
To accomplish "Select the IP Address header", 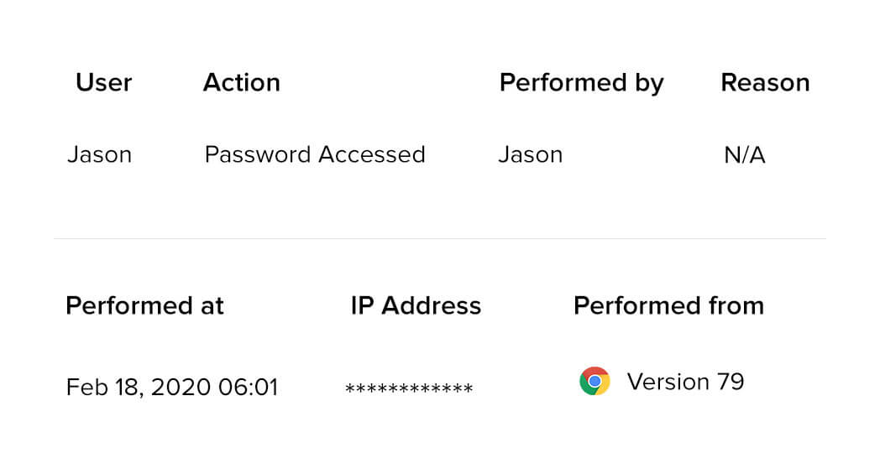I will (416, 305).
